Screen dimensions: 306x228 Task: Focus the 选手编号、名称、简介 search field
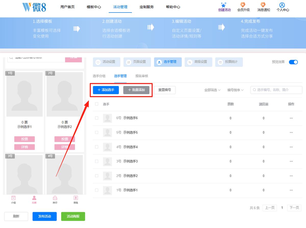(x=276, y=90)
